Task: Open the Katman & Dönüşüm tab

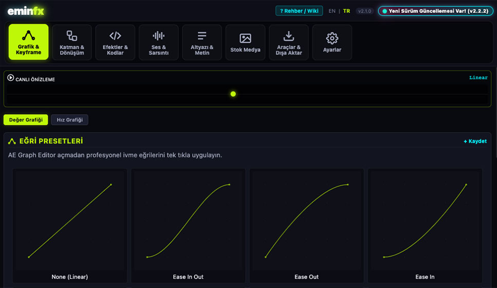Action: point(72,42)
